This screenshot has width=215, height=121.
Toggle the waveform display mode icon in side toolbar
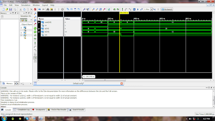(x=35, y=58)
